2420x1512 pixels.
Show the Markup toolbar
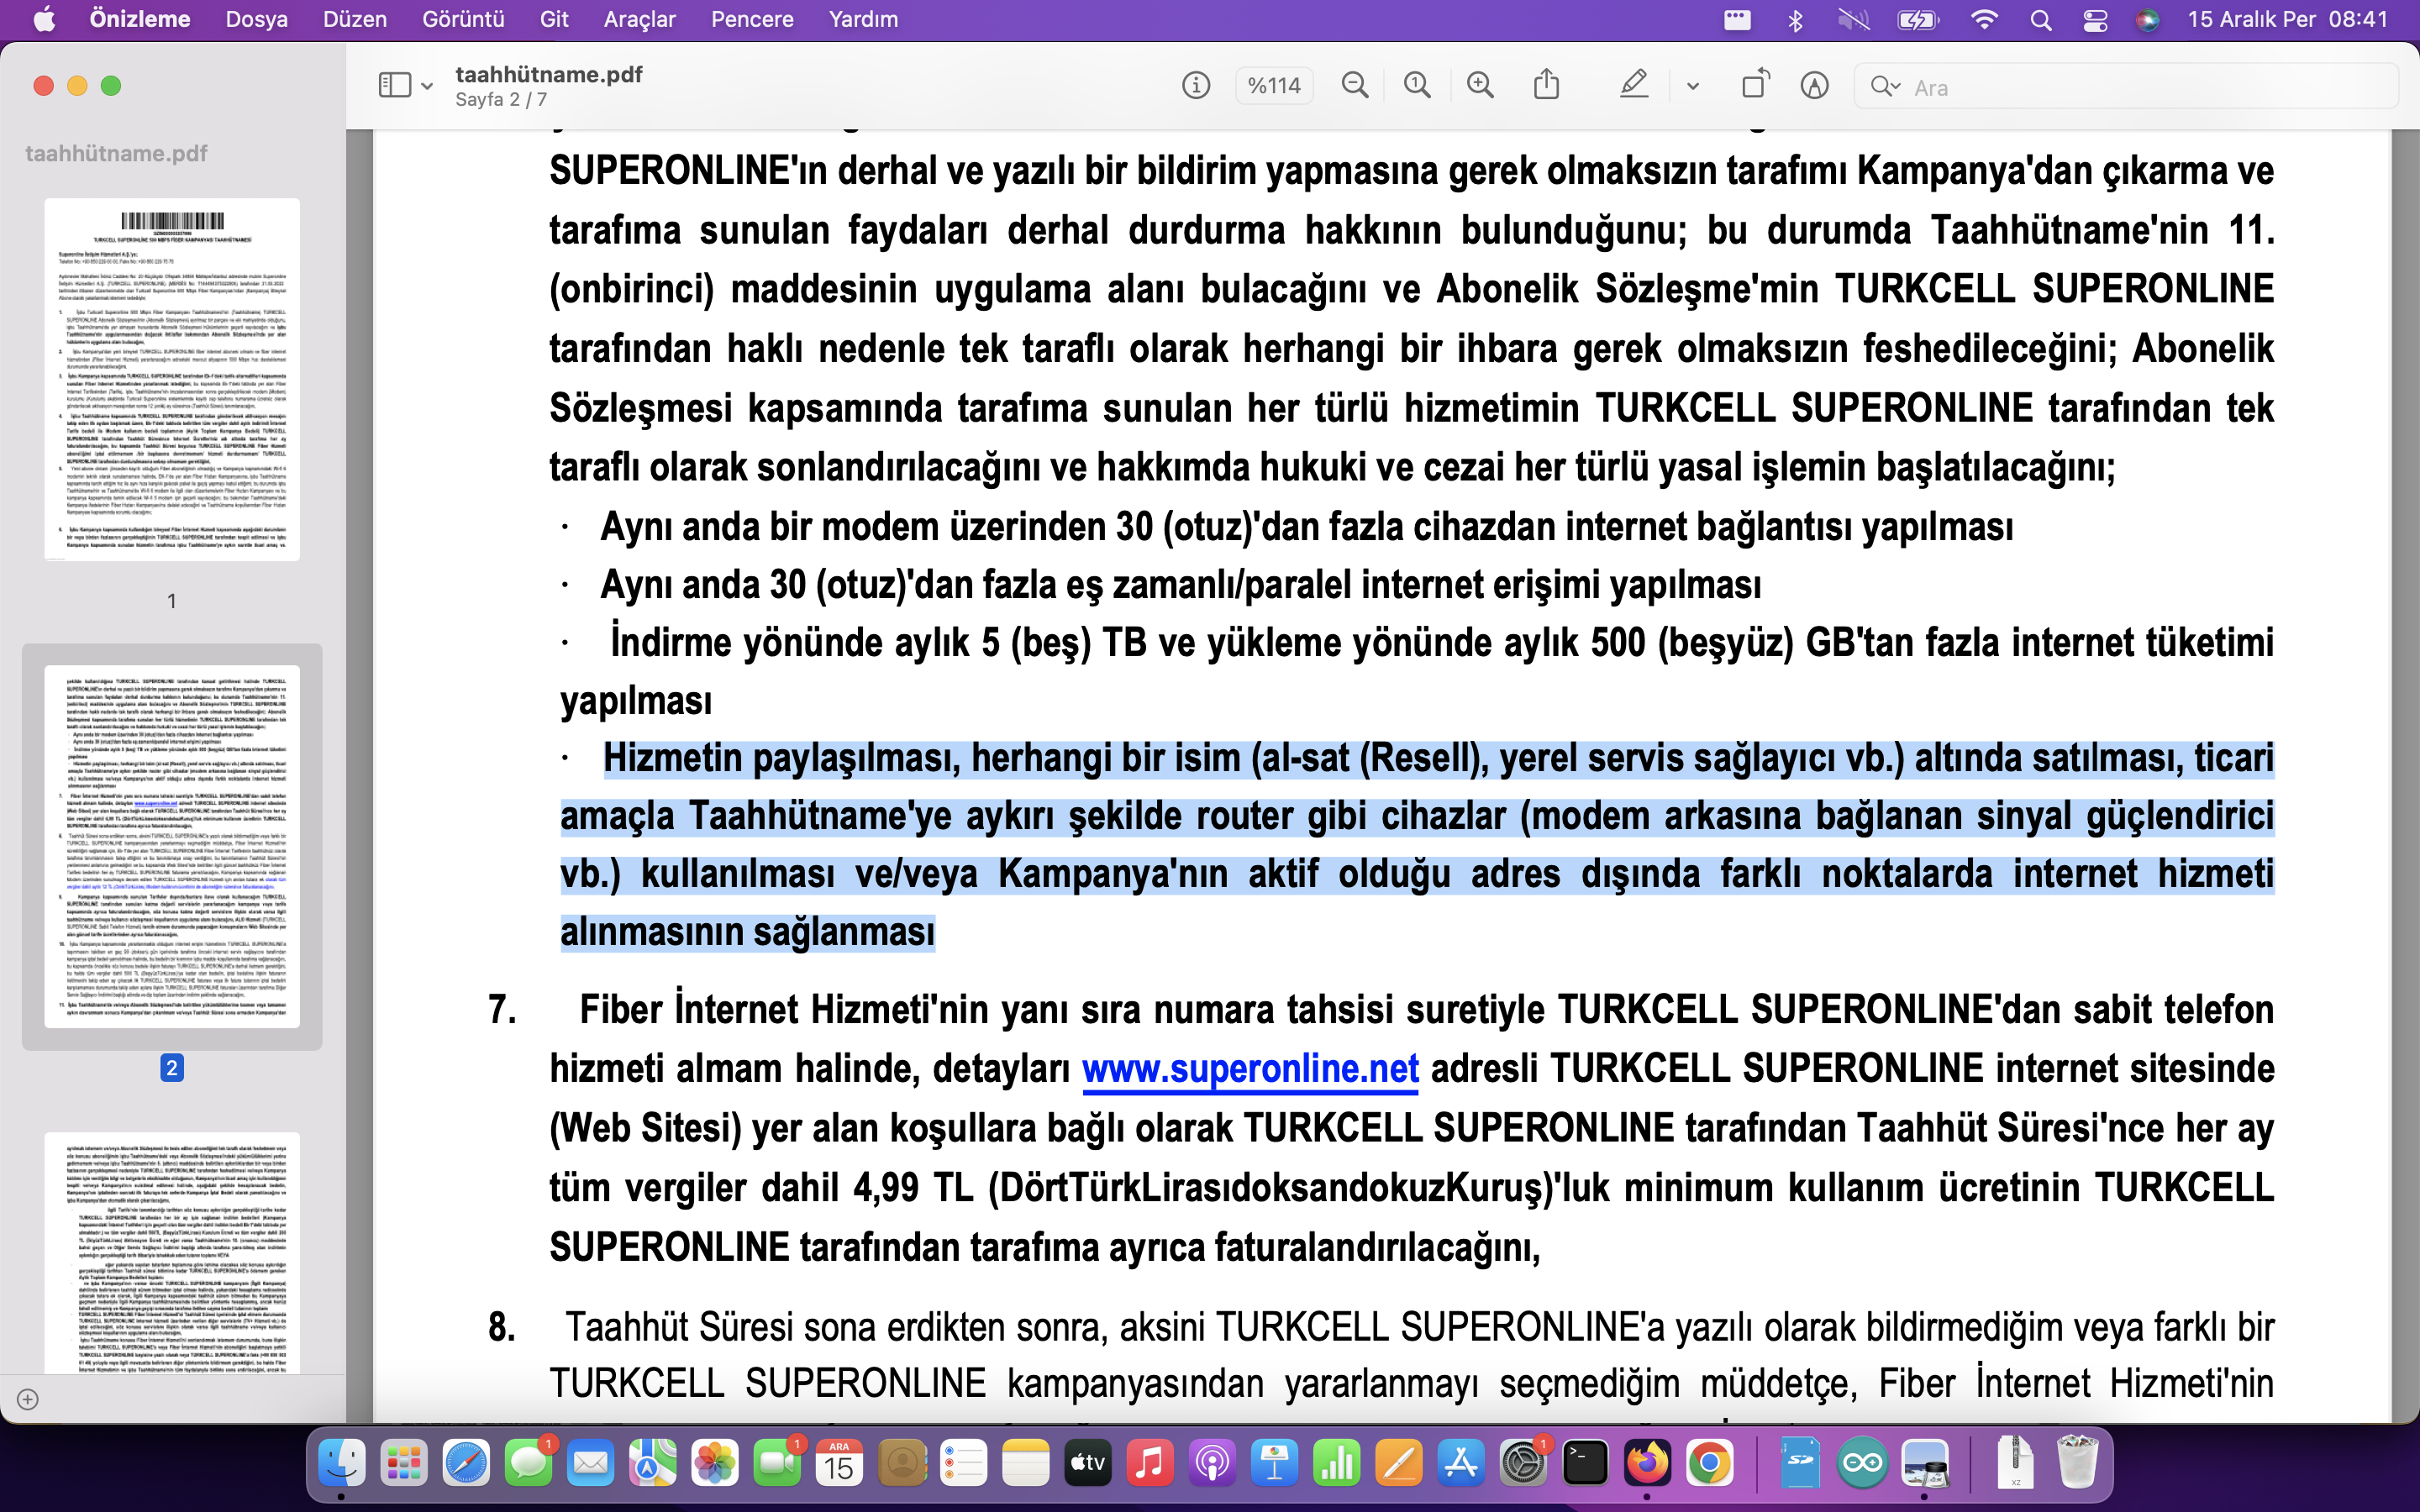tap(1814, 86)
